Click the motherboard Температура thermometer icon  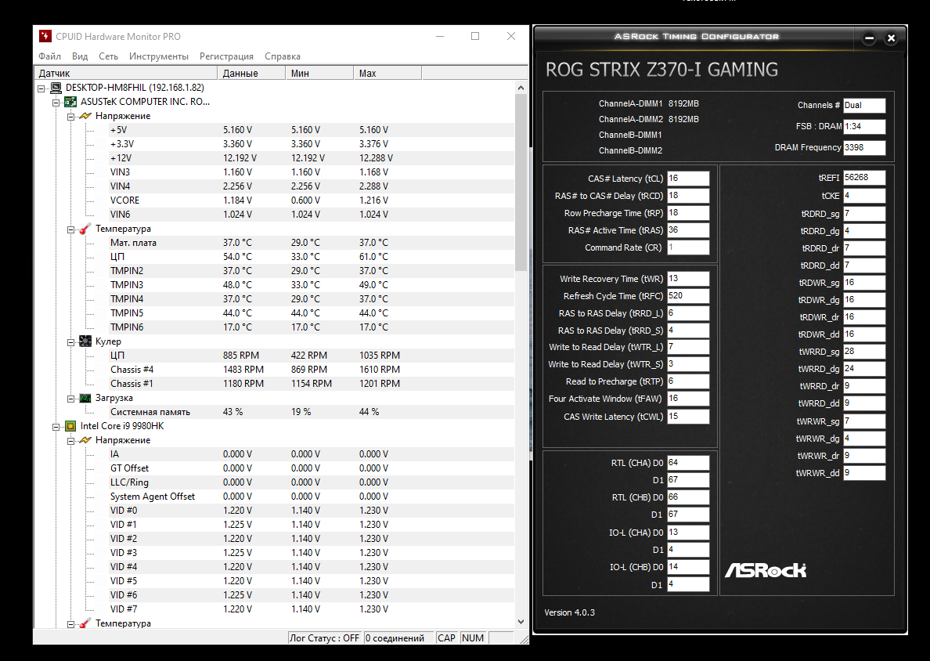pos(85,229)
